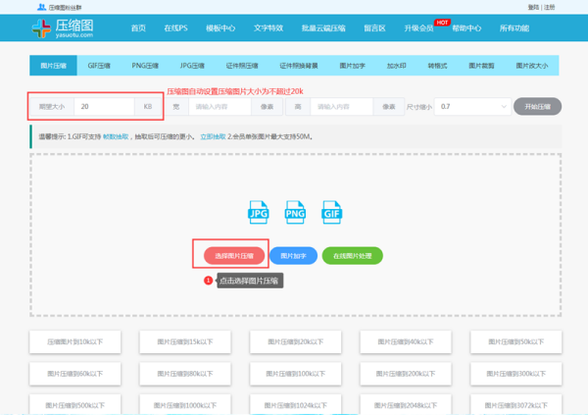Click 图片压缩到15k以下 preset
The image size is (588, 415).
pos(185,341)
